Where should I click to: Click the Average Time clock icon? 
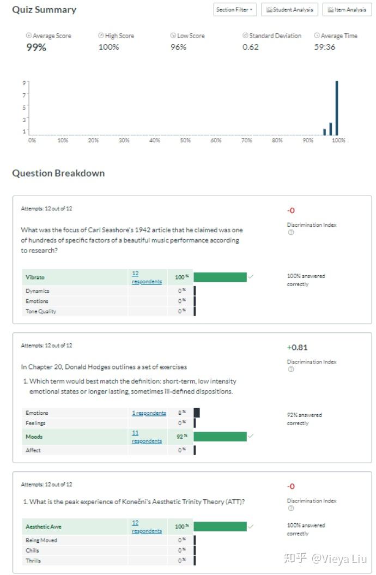pos(317,36)
